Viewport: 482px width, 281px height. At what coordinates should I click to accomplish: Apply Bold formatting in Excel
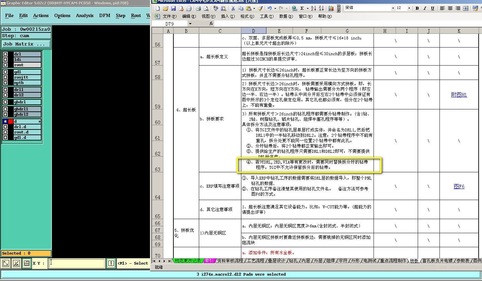417,8
